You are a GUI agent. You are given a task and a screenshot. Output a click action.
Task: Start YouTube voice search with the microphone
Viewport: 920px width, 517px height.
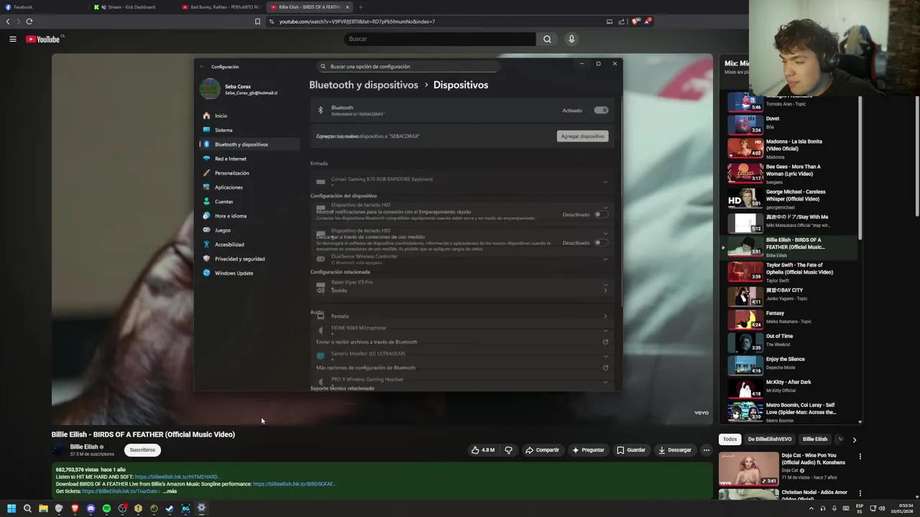click(x=571, y=39)
